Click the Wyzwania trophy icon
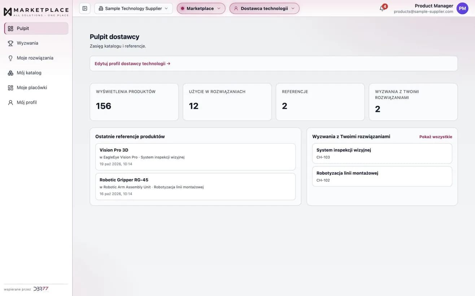This screenshot has height=296, width=475. point(10,43)
